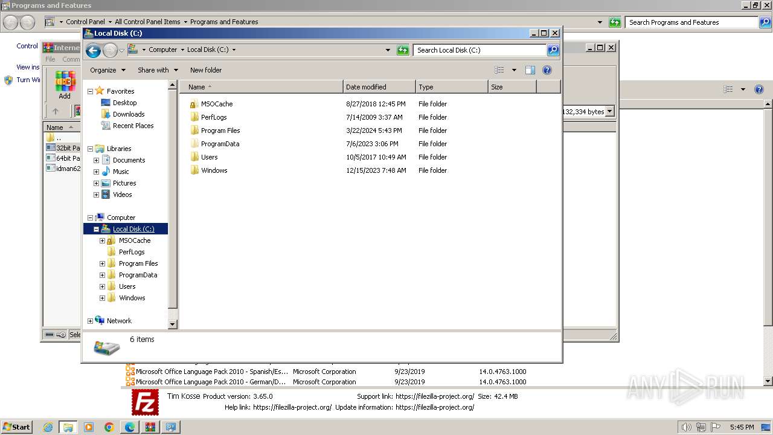Open Organize menu

(x=107, y=70)
